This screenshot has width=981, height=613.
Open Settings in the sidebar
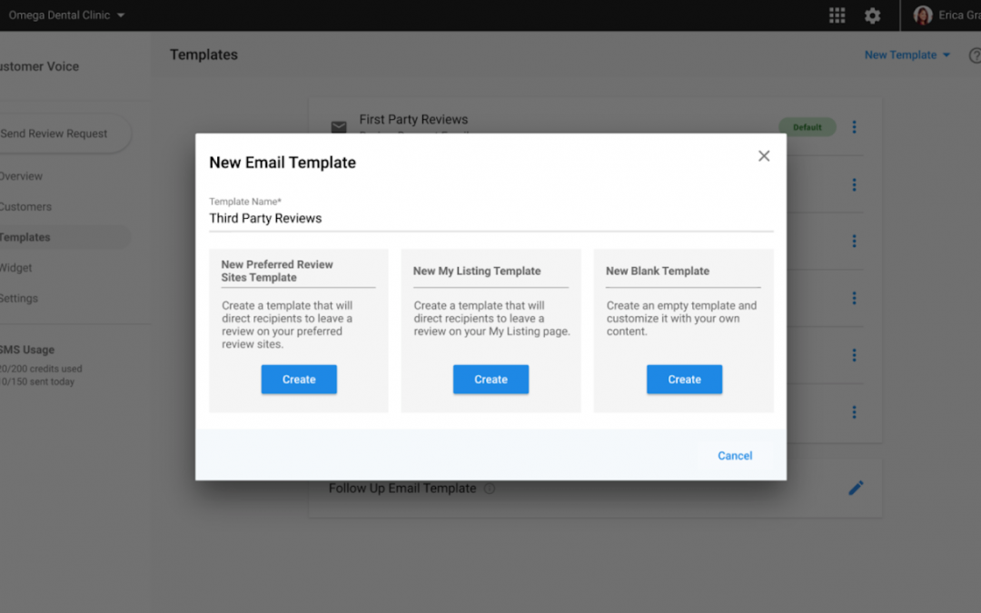point(19,299)
